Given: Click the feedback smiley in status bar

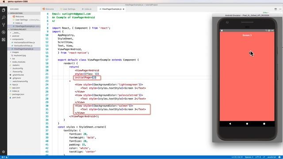Looking at the screenshot, I should (x=279, y=157).
